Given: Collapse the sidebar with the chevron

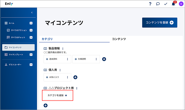Looking at the screenshot, I should (x=32, y=12).
